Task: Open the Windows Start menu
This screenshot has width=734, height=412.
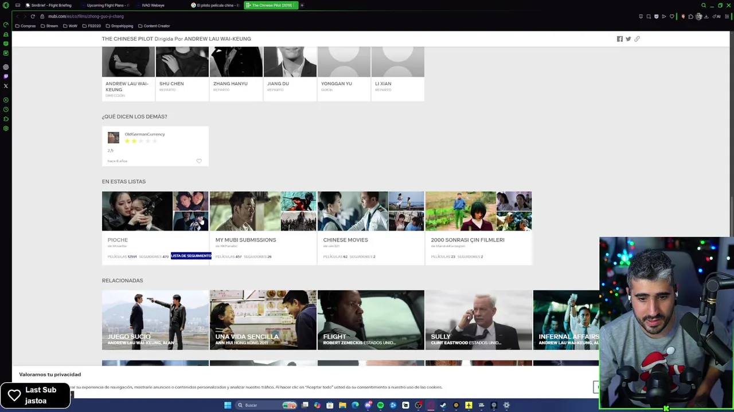Action: pyautogui.click(x=228, y=405)
